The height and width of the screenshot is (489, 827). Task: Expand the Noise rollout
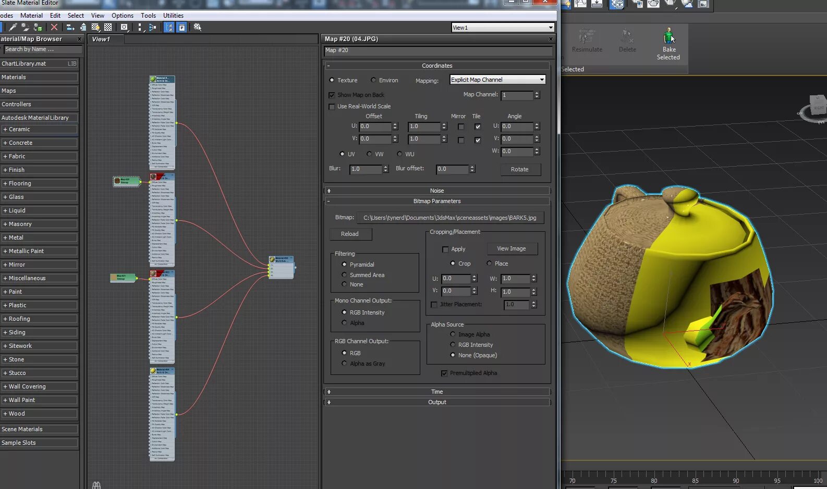point(437,191)
